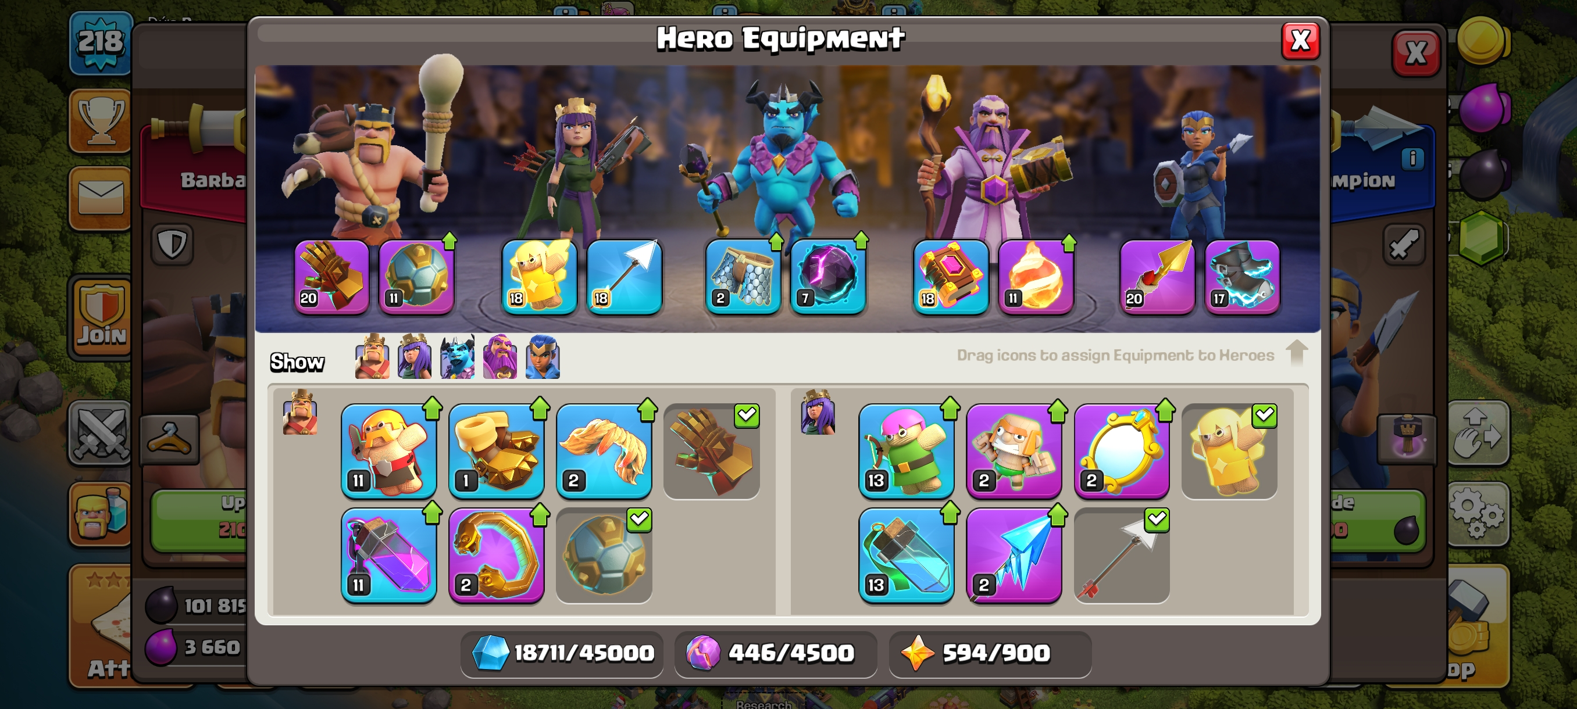Toggle Royal Champion filter in Show row
This screenshot has width=1577, height=709.
(543, 357)
